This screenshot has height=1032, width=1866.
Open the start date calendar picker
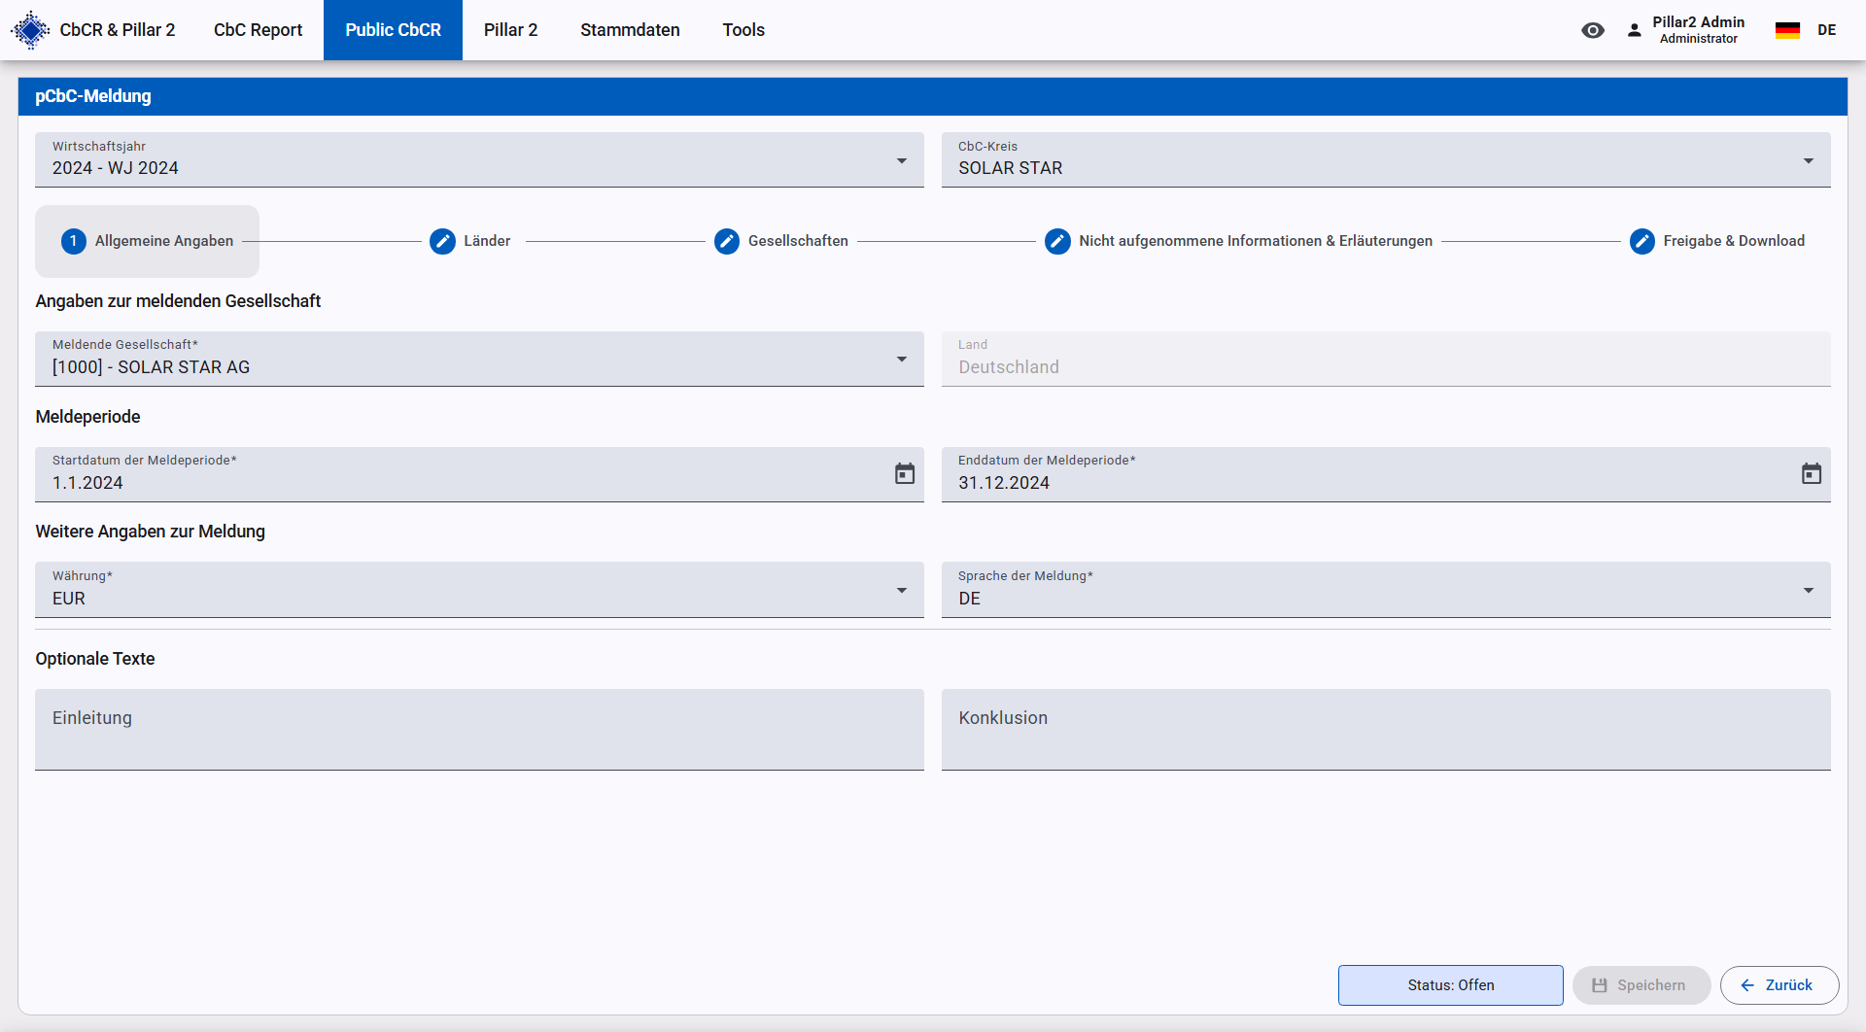tap(904, 474)
